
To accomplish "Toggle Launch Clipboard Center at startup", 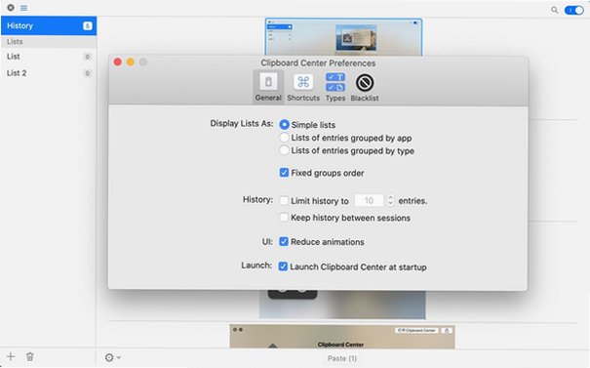I will tap(283, 266).
